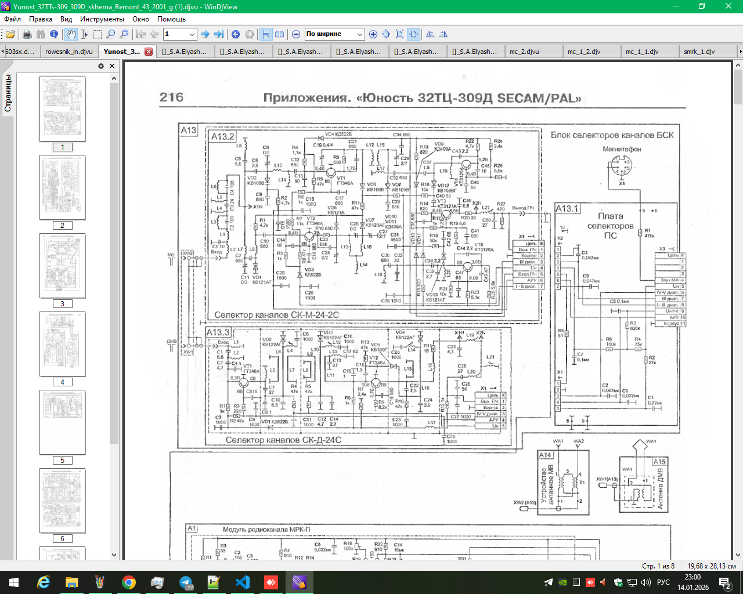This screenshot has height=594, width=743.
Task: Open the Инструменты menu
Action: click(x=102, y=19)
